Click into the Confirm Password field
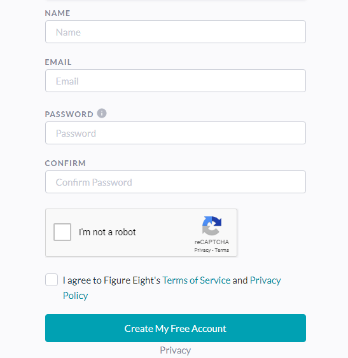The width and height of the screenshot is (348, 358). 176,182
